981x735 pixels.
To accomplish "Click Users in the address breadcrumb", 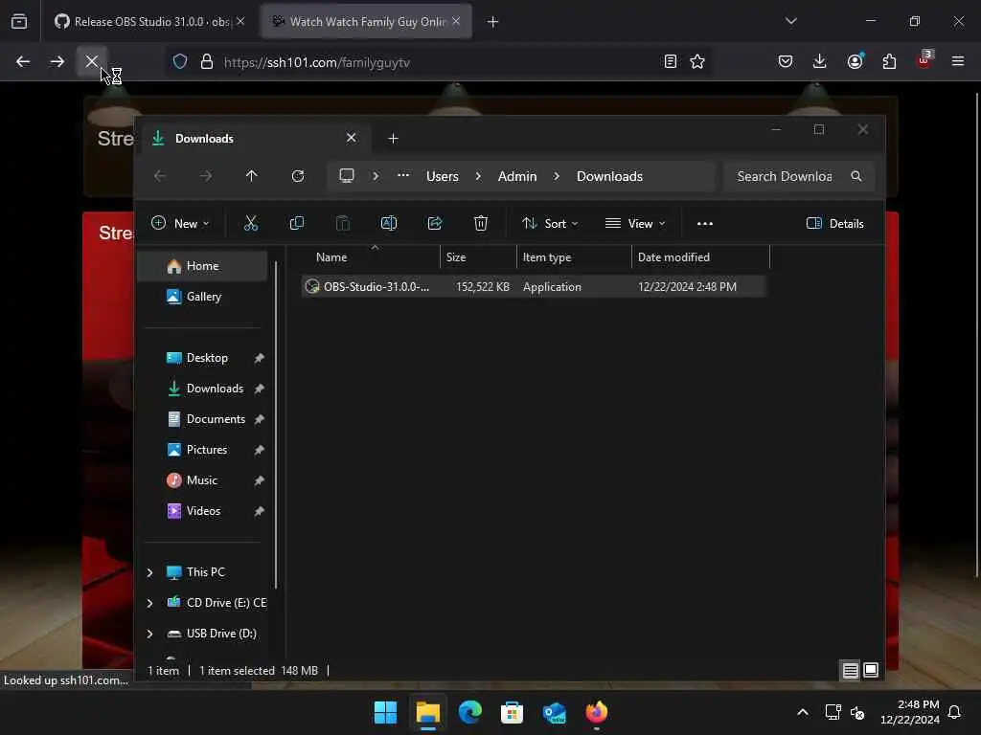I will 443,176.
